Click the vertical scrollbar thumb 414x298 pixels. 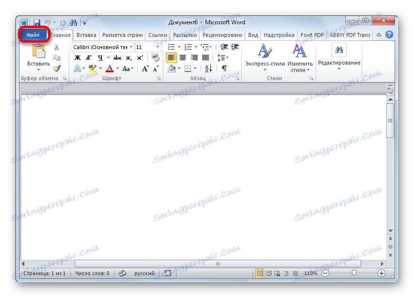click(x=390, y=120)
